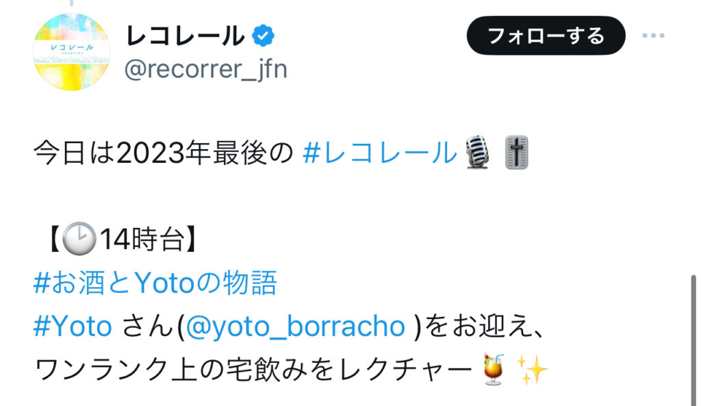Open the three-dot more options menu
The width and height of the screenshot is (701, 406).
point(653,36)
